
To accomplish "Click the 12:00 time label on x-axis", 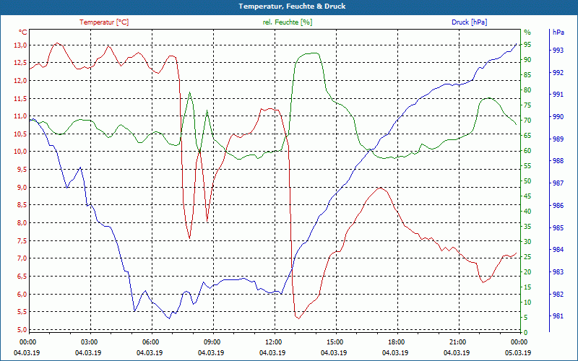I will [x=274, y=342].
